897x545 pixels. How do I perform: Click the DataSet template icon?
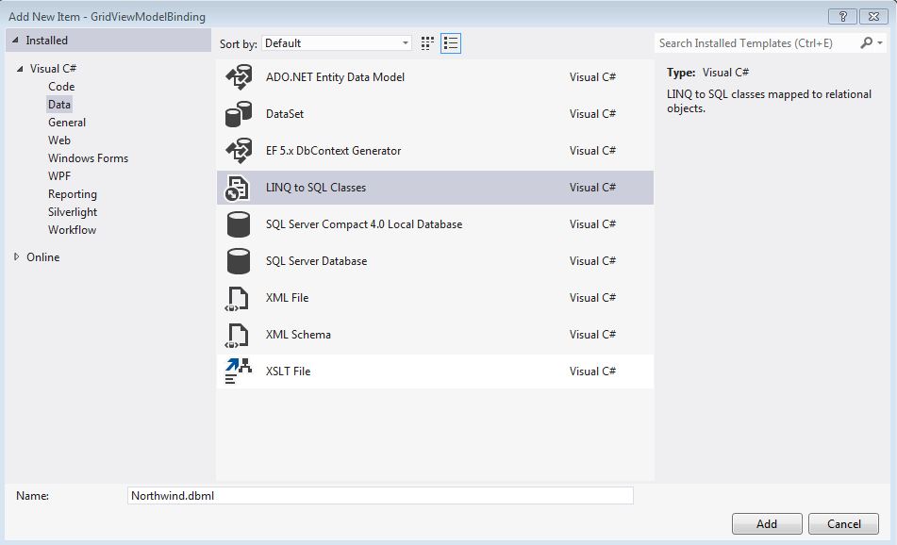(x=239, y=114)
